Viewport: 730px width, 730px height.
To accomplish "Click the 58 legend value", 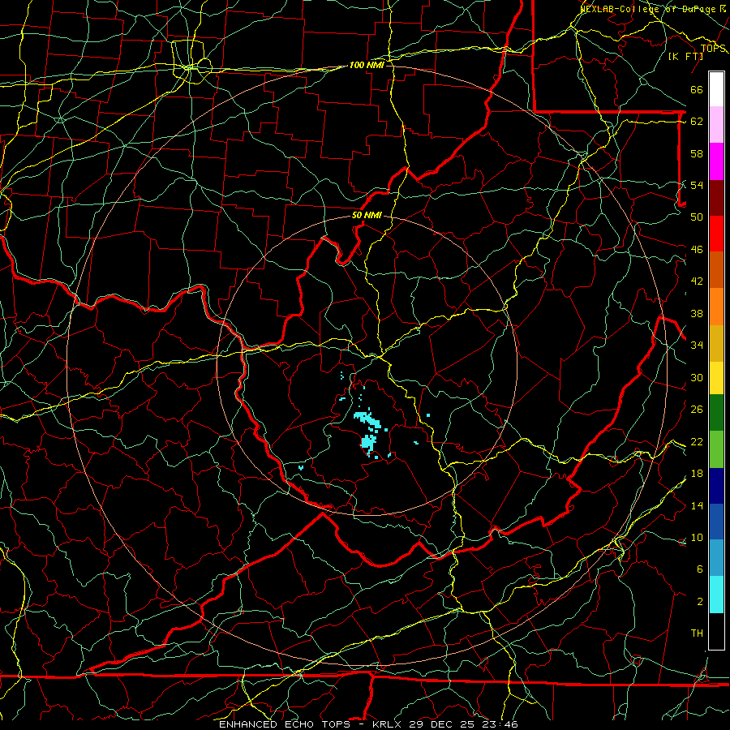I will pos(697,153).
